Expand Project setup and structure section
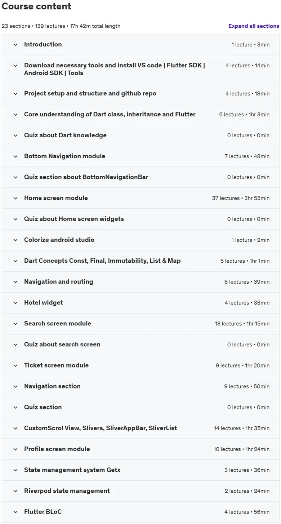The image size is (281, 524). click(140, 94)
